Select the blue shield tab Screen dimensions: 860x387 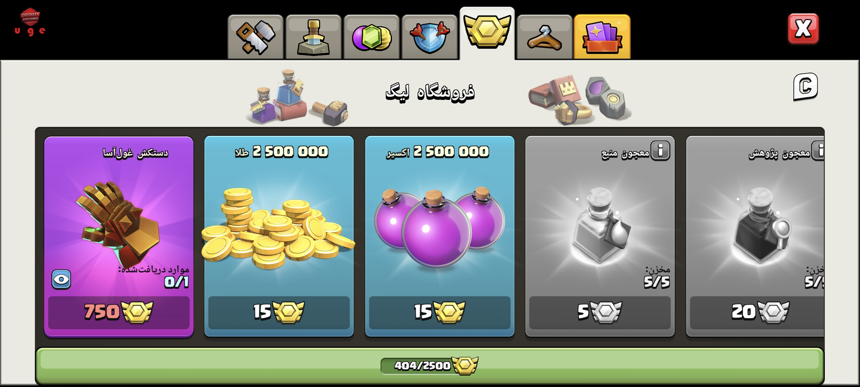[430, 37]
